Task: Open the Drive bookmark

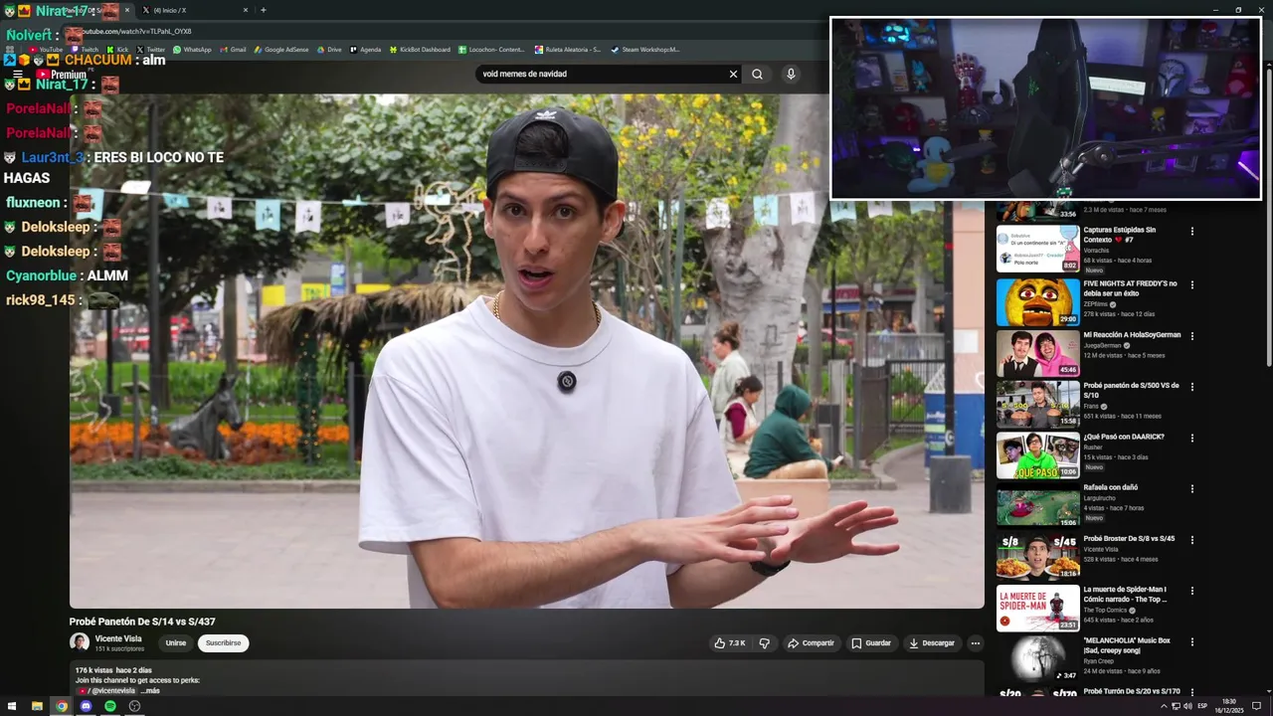Action: (328, 50)
